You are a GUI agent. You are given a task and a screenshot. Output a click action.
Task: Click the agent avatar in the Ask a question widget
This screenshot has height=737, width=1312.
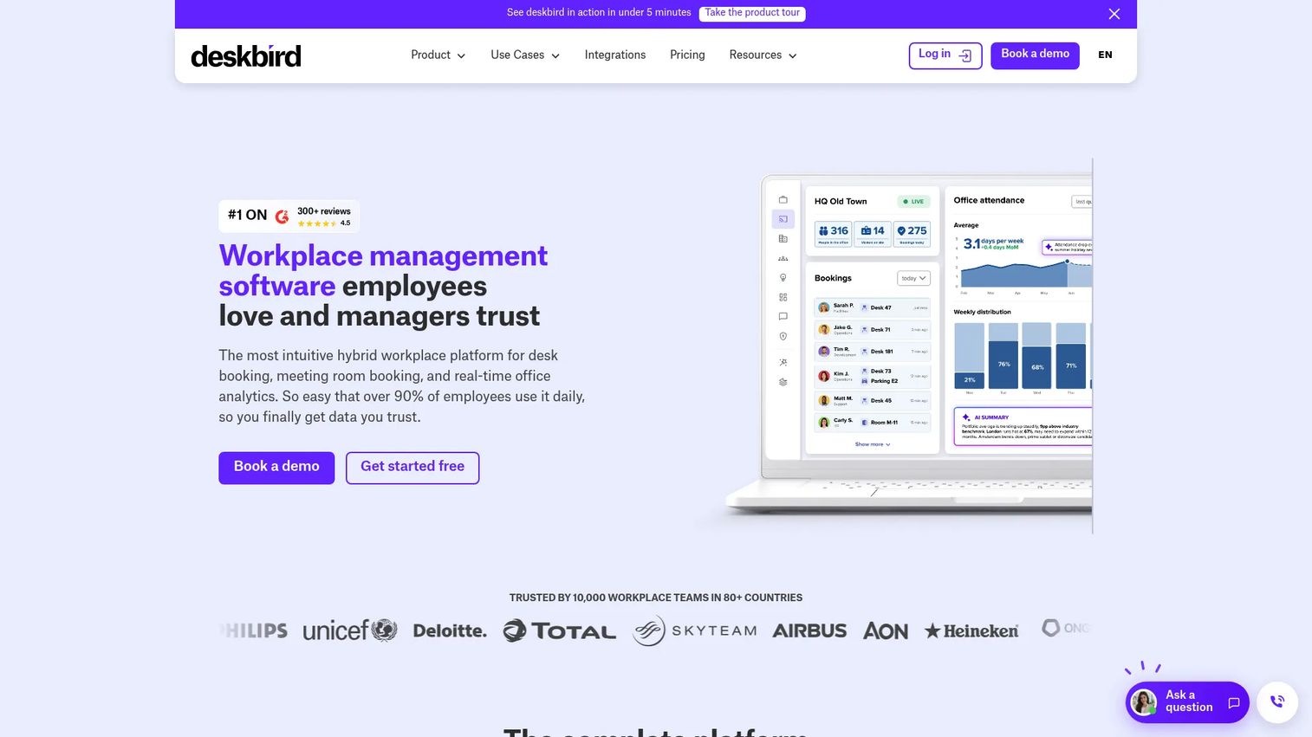[1144, 701]
